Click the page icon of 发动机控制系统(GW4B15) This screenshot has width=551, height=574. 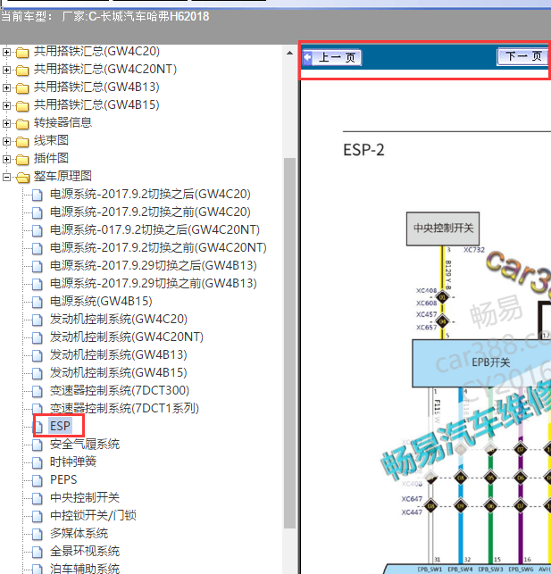point(37,374)
